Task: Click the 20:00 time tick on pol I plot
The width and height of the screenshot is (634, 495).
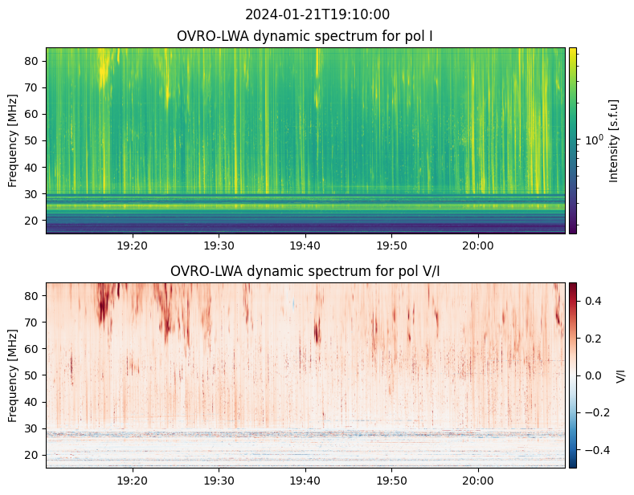Action: (478, 245)
